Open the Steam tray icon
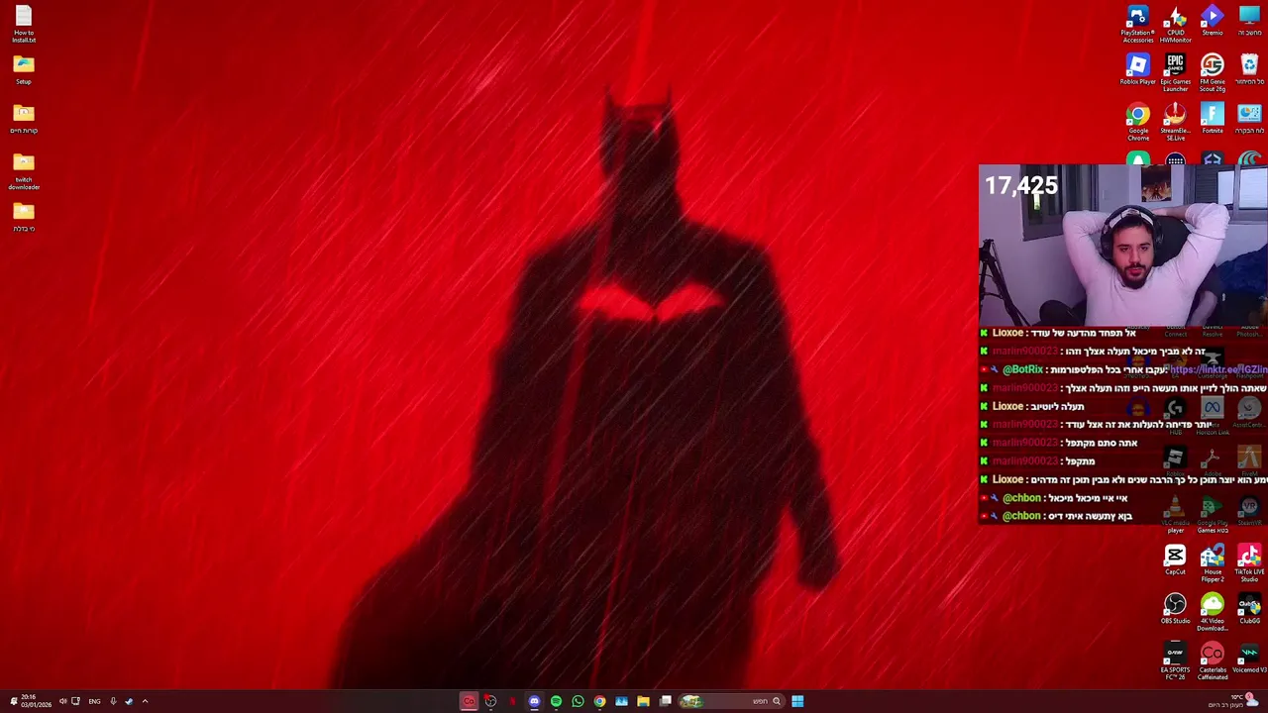Viewport: 1268px width, 713px height. tap(129, 701)
